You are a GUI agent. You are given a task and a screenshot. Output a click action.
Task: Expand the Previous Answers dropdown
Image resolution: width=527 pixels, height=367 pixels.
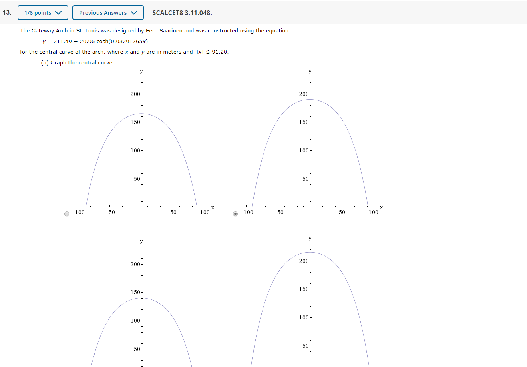point(108,12)
